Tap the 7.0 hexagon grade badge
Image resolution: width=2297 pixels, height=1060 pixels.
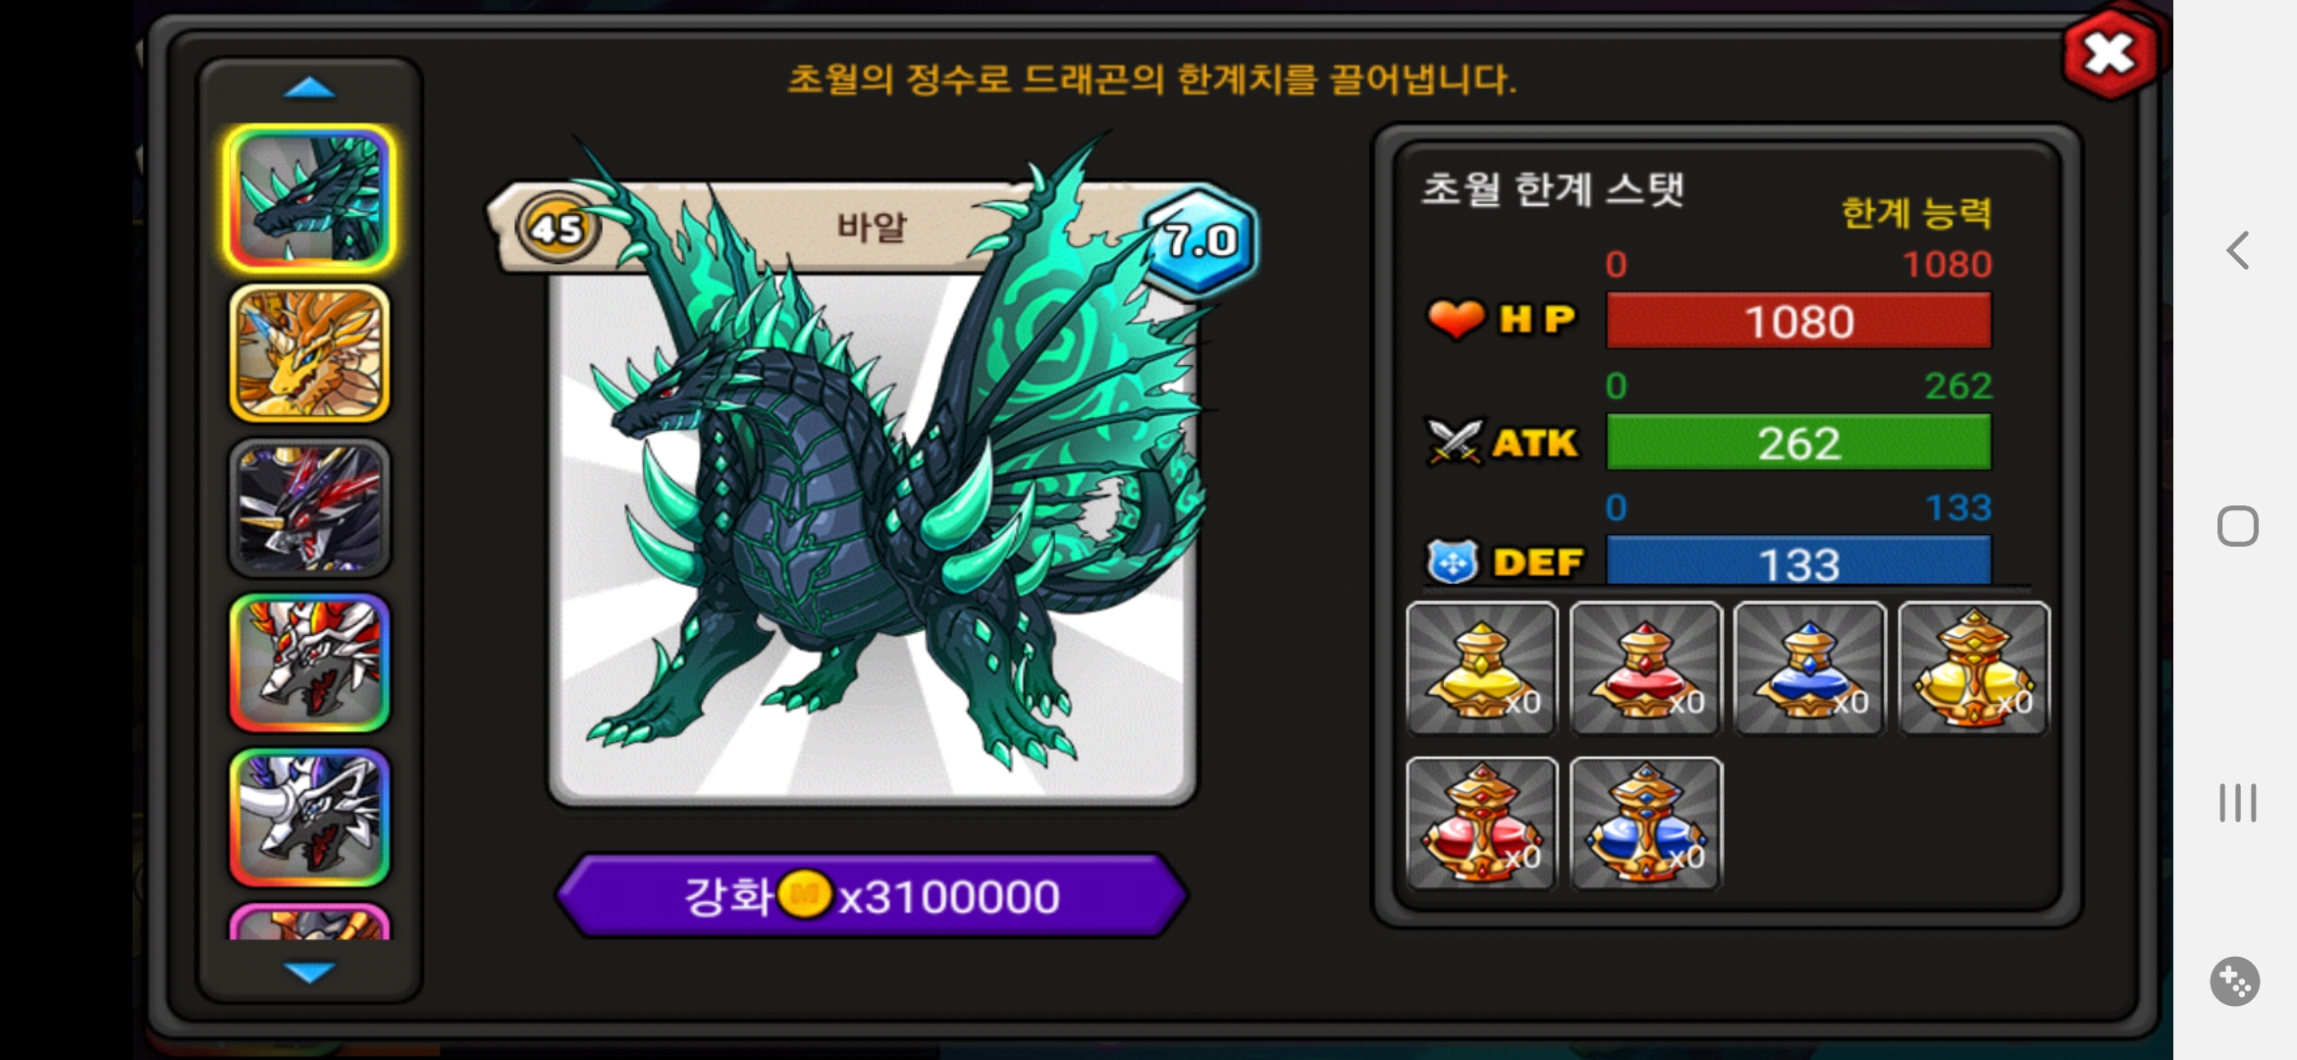point(1201,238)
